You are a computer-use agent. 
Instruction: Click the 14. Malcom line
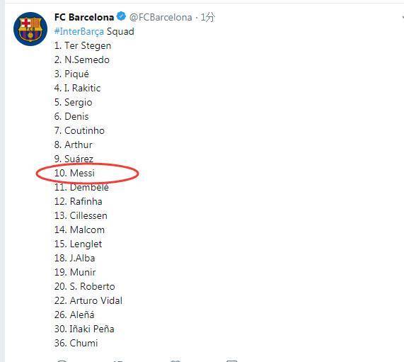(x=79, y=230)
